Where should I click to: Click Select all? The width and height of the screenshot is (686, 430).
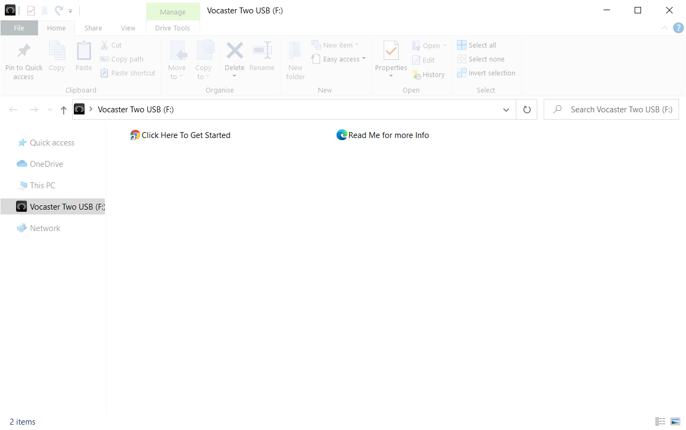[477, 45]
